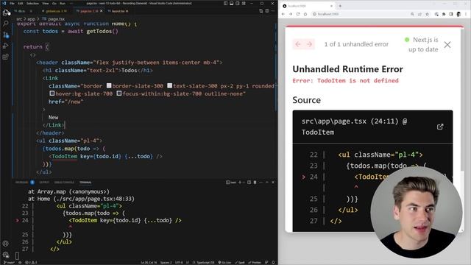Expand the overflow menu after Run
This screenshot has width=471, height=265.
click(71, 3)
